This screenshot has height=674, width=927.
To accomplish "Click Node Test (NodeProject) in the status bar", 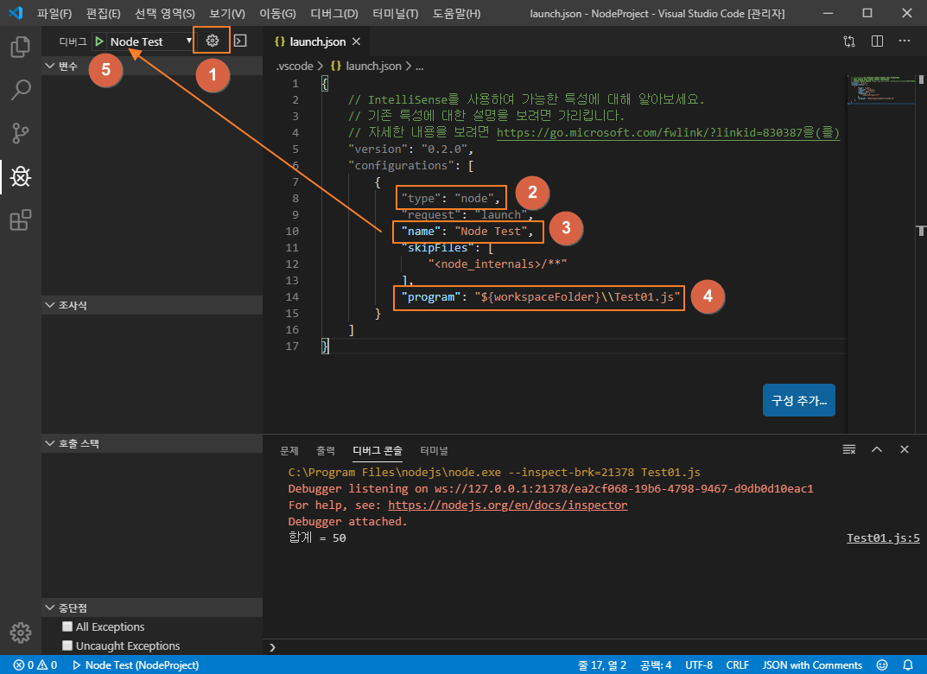I will [136, 665].
